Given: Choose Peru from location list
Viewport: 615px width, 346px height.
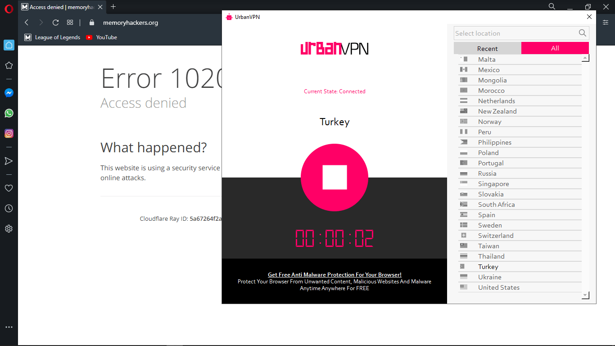Looking at the screenshot, I should [520, 132].
